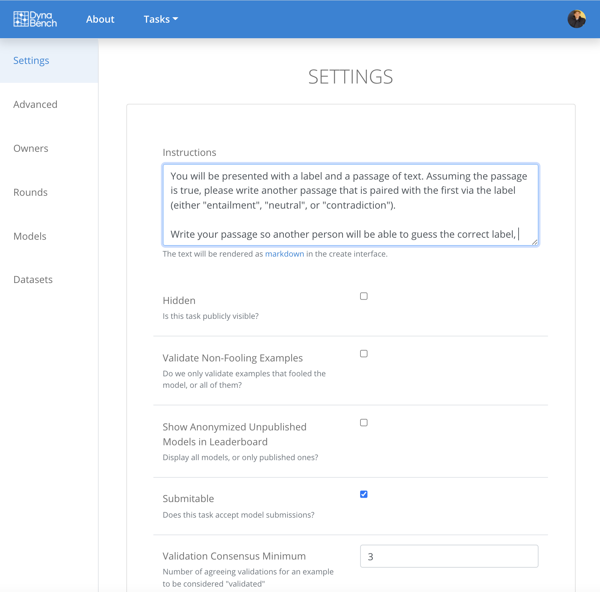This screenshot has width=600, height=592.
Task: Go to the Owners section
Action: click(x=31, y=148)
